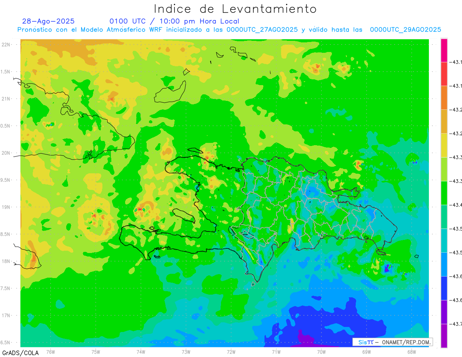Viewport: 462px width, 357px height.
Task: Click the '-43.4' color bar value
Action: 456,205
